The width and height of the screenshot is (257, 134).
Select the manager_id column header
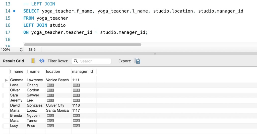point(82,72)
